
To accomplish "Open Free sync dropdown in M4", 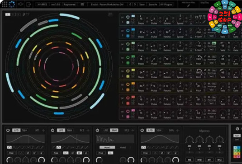I will [146, 153].
